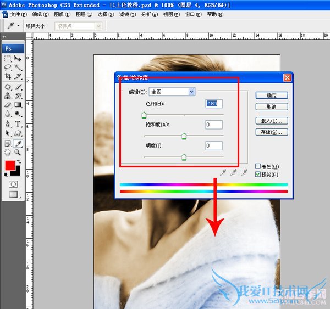Reset default foreground and background colors
Image resolution: width=330 pixels, height=309 pixels.
click(x=6, y=175)
